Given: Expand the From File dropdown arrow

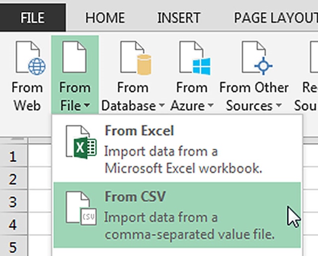Looking at the screenshot, I should (x=87, y=105).
